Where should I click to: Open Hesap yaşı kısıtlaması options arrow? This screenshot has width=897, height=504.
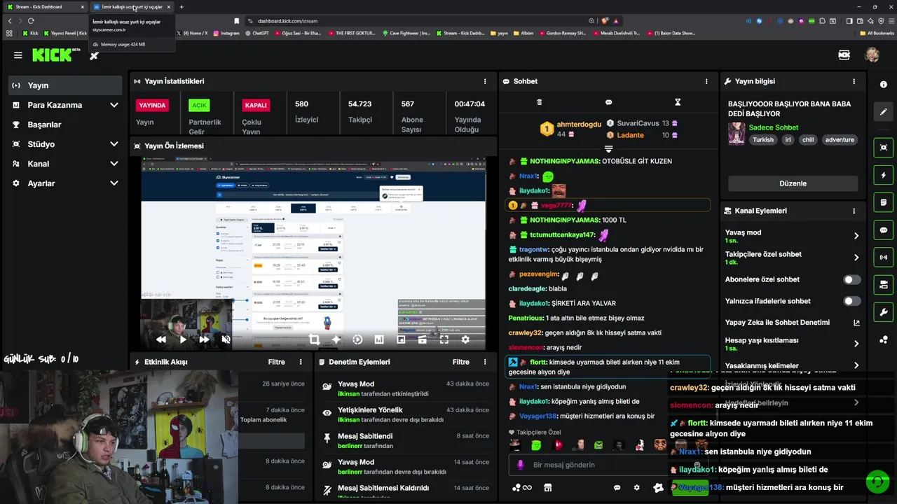856,344
